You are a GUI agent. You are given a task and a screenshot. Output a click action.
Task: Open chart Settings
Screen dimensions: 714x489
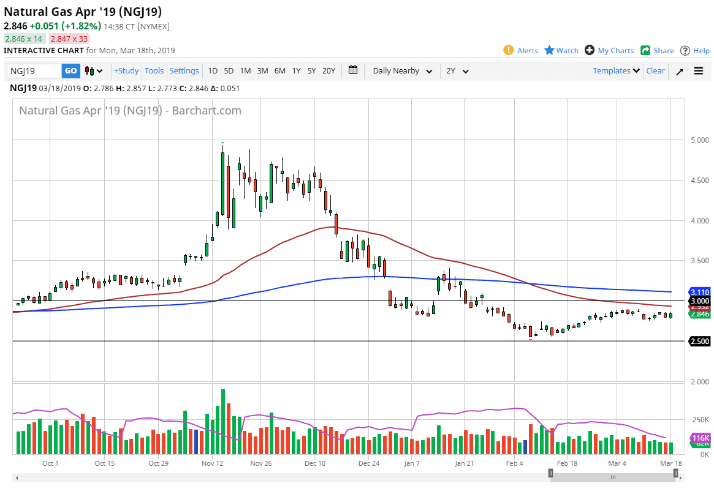tap(184, 71)
